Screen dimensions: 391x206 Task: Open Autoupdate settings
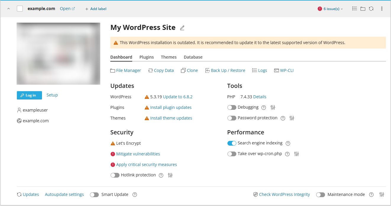(x=64, y=194)
